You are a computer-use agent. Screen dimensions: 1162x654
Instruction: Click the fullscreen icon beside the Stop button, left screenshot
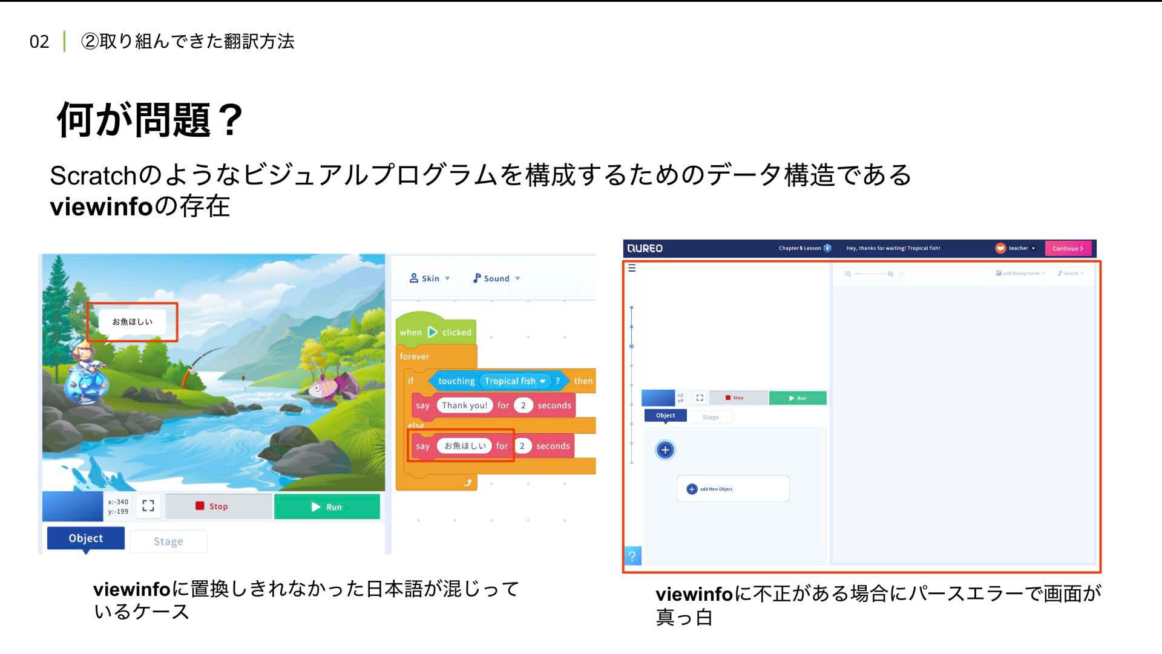pyautogui.click(x=148, y=506)
